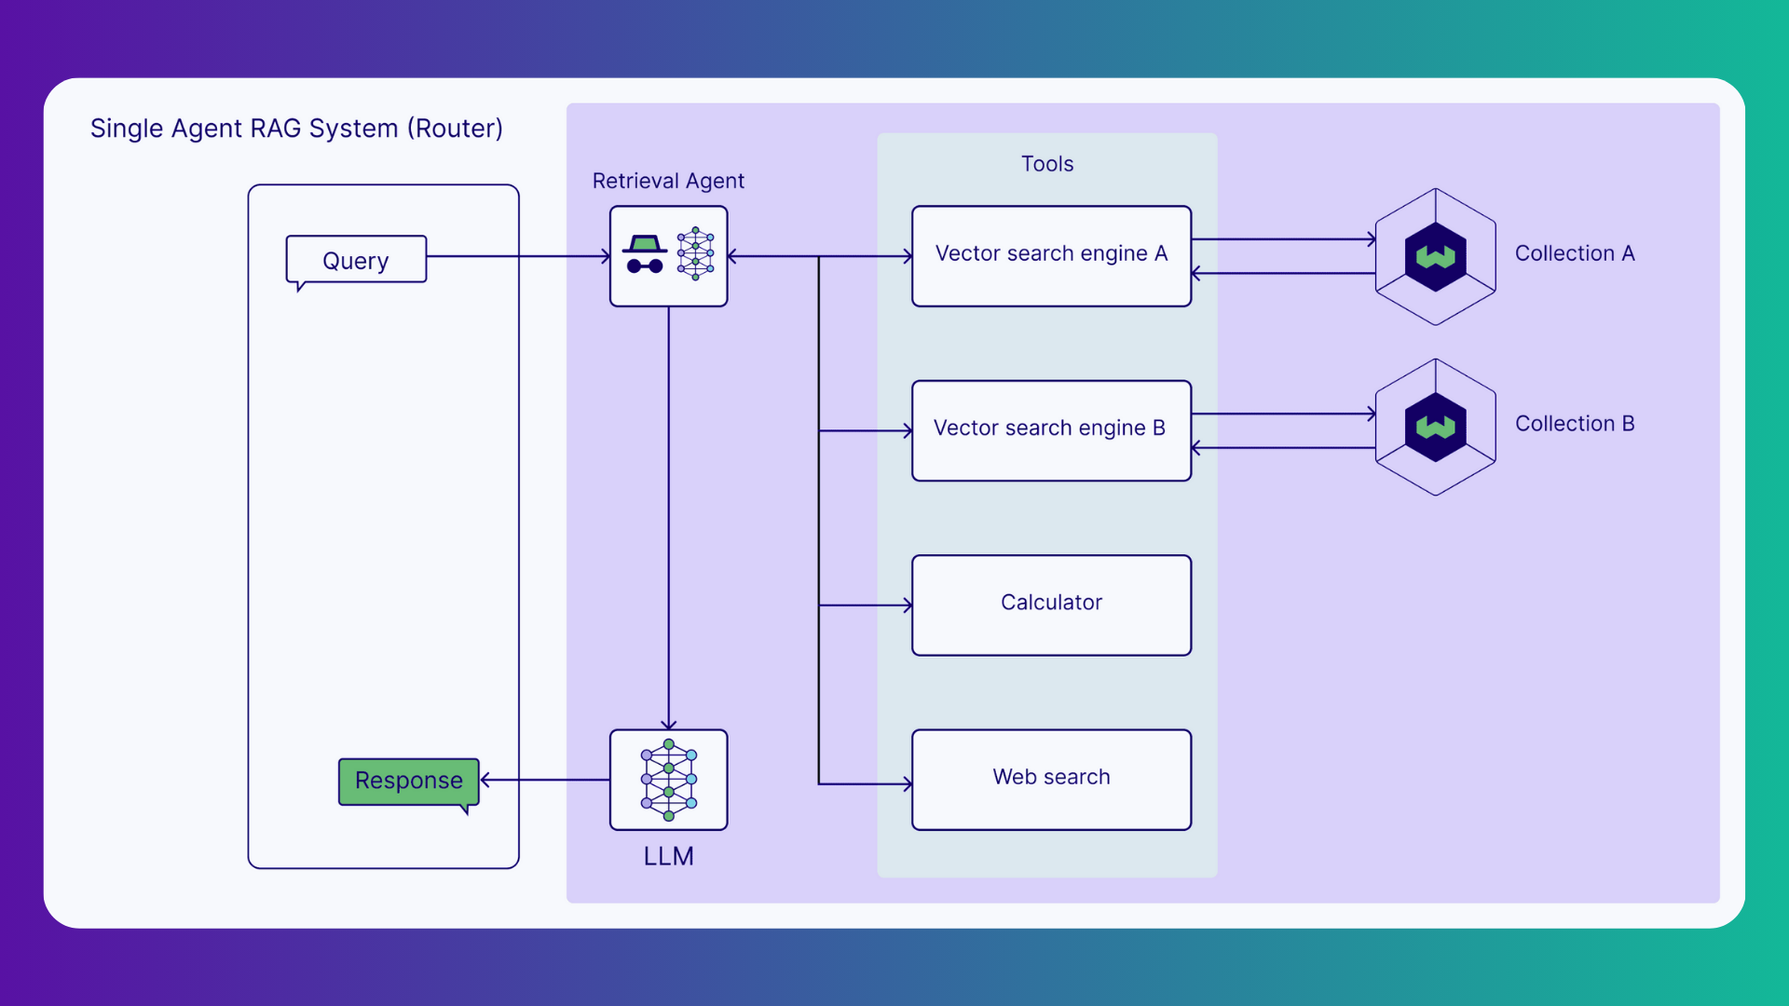Click the Query speech bubble
This screenshot has height=1006, width=1789.
point(355,260)
